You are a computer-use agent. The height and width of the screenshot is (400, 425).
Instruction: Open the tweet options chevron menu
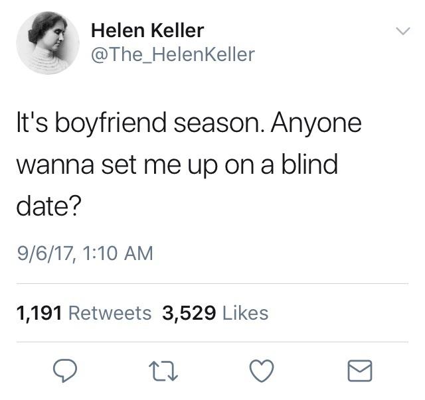(403, 31)
